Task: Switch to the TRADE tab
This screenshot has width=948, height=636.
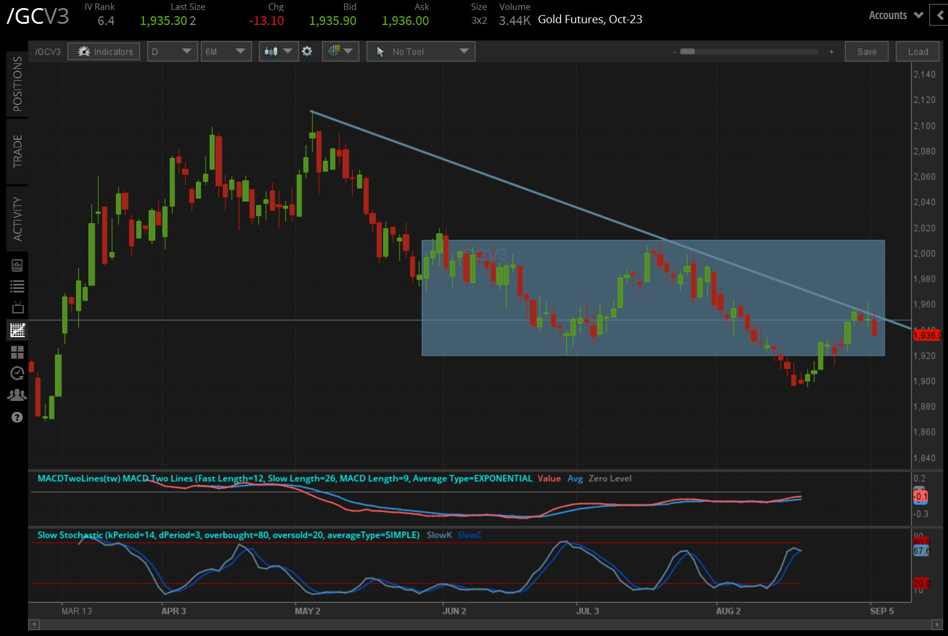Action: coord(17,151)
